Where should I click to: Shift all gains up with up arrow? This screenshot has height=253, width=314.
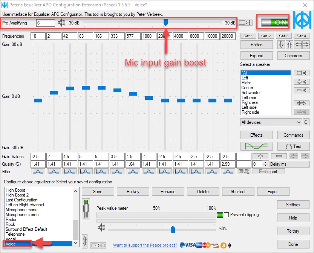click(x=289, y=44)
